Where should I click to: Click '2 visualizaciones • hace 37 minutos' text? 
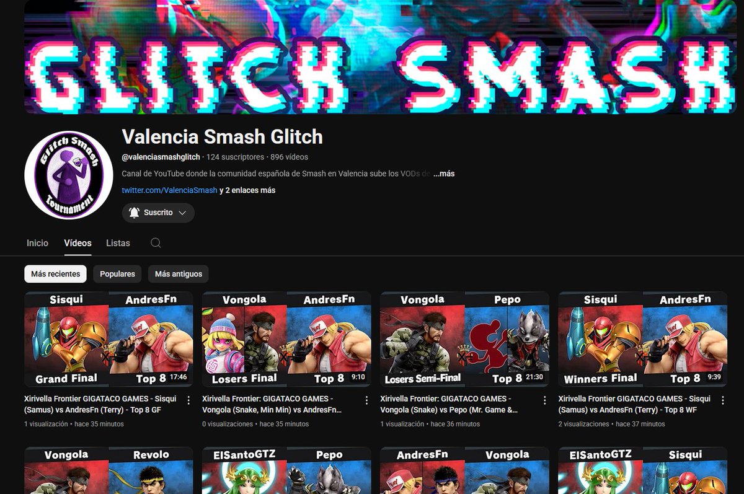pos(611,424)
